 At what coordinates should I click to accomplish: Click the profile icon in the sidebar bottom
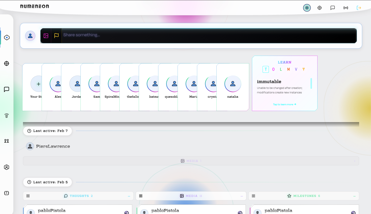[x=7, y=167]
